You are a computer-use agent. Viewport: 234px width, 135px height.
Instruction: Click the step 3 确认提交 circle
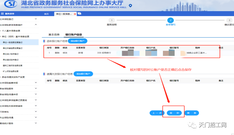point(229,20)
